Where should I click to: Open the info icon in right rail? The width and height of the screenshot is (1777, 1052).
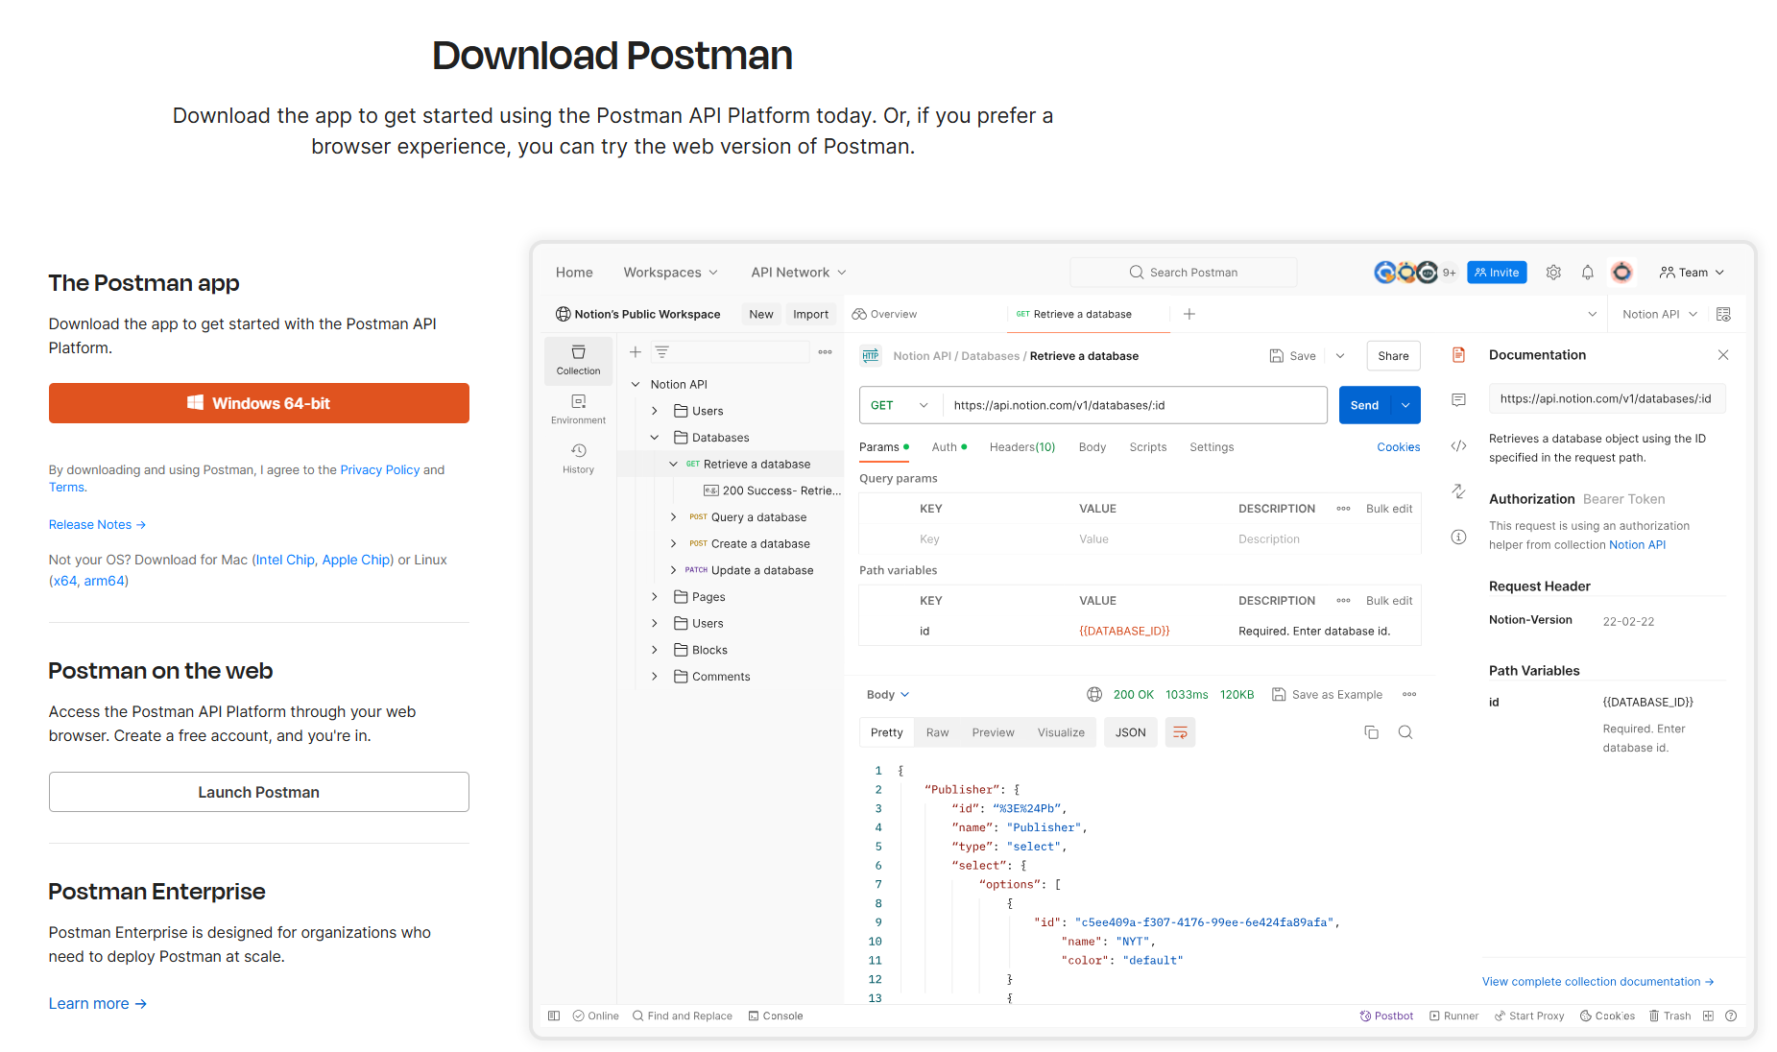coord(1458,537)
